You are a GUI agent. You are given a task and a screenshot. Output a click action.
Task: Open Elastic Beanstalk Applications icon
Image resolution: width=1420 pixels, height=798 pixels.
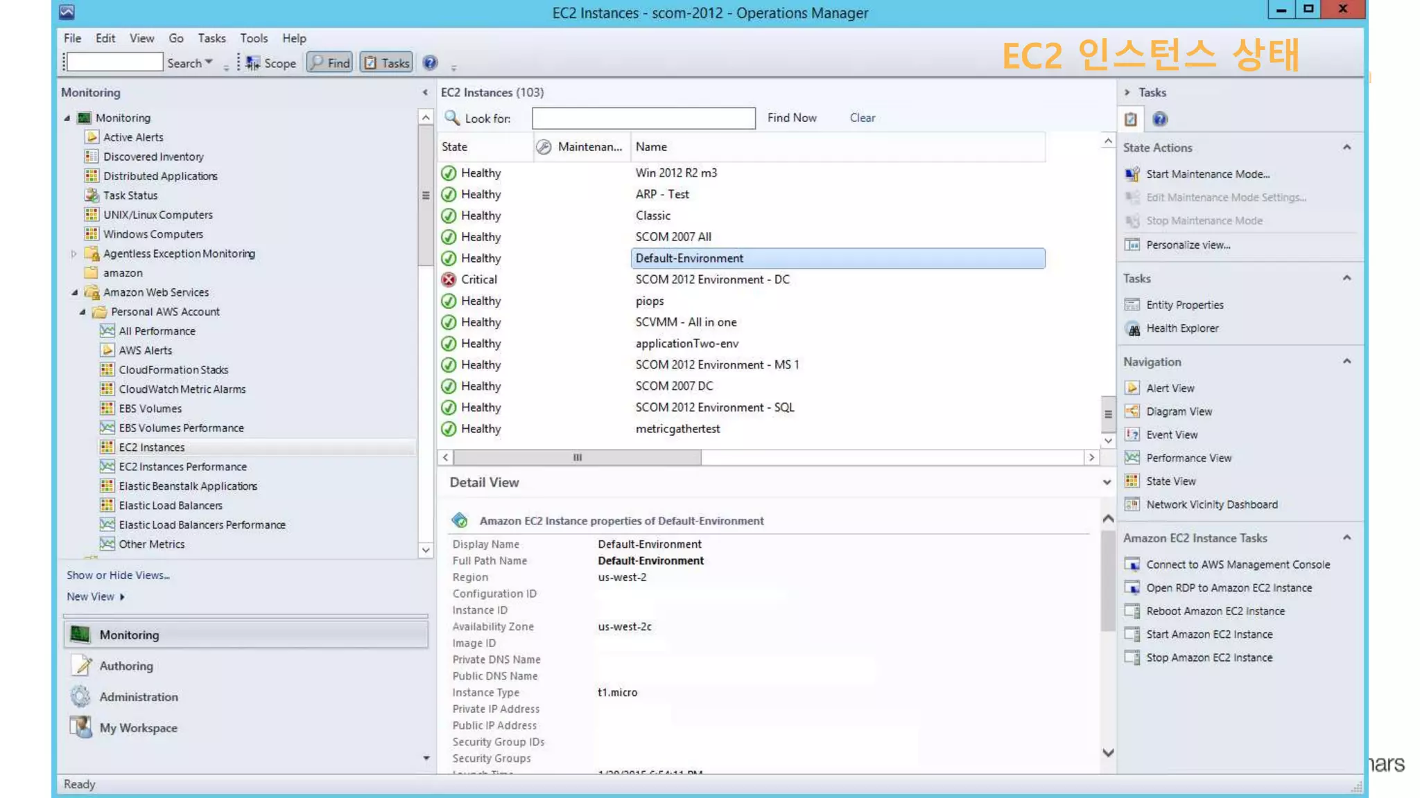point(107,486)
